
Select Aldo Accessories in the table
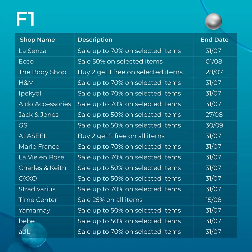coord(45,104)
